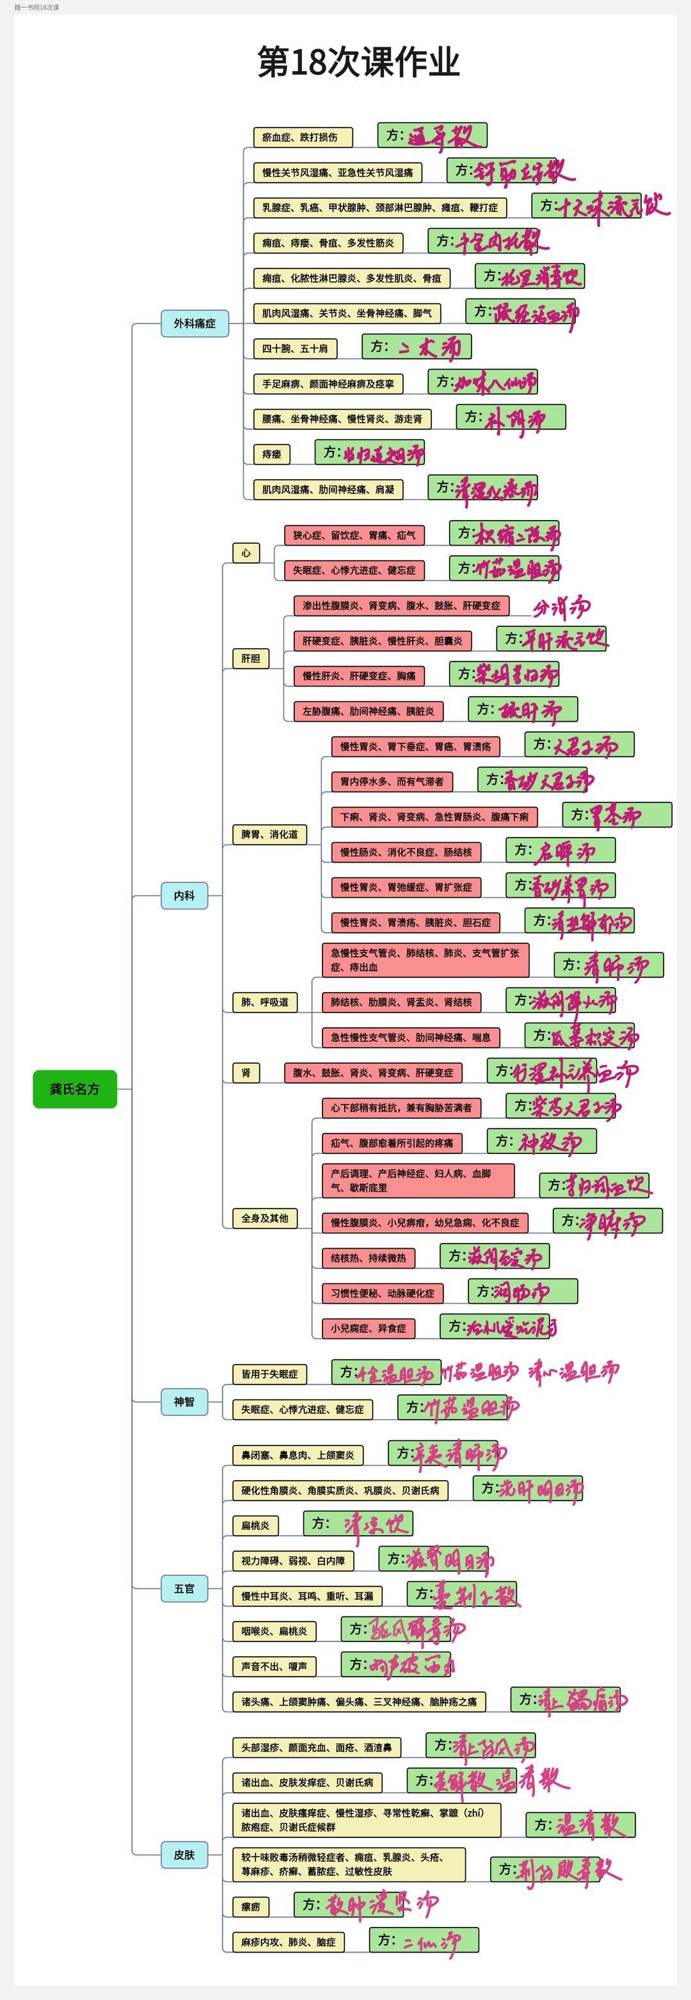The image size is (691, 2000).
Task: Select the 结核热、持续微热 node
Action: [369, 1258]
